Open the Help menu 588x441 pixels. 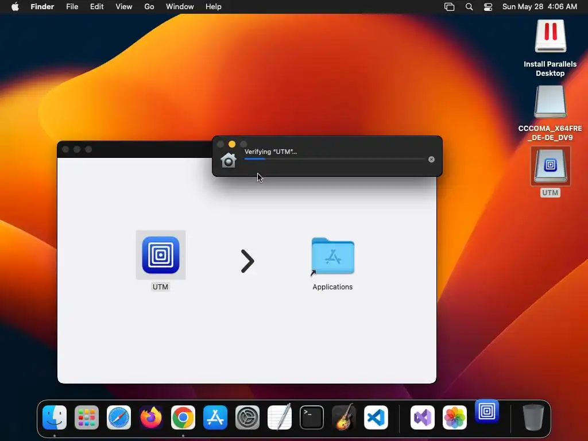[214, 7]
